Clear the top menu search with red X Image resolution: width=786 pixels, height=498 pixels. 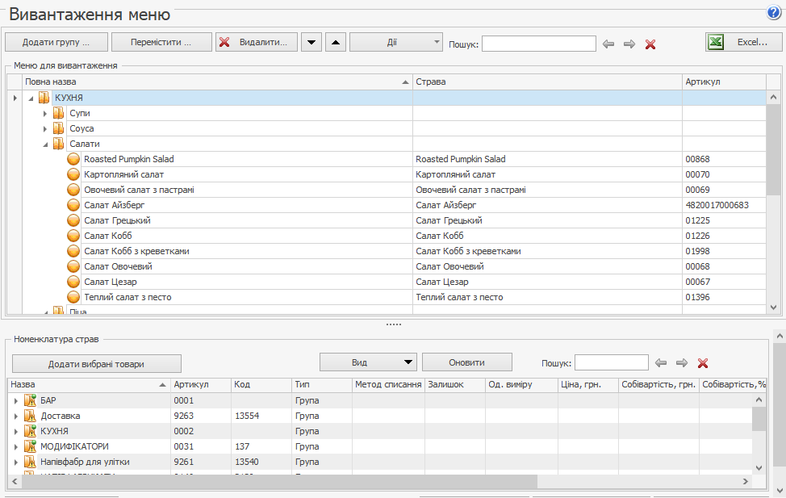pyautogui.click(x=650, y=44)
